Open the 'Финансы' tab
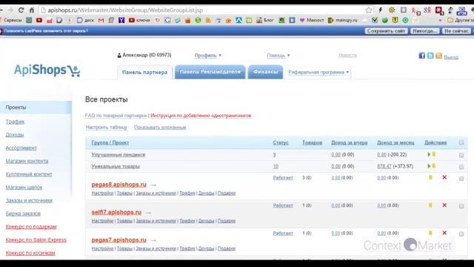Screen dimensions: 474x267 [x=265, y=72]
